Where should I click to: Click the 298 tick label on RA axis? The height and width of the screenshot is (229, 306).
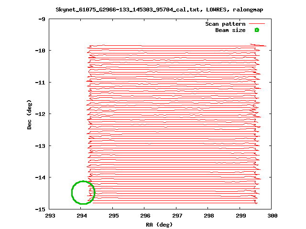pos(208,216)
